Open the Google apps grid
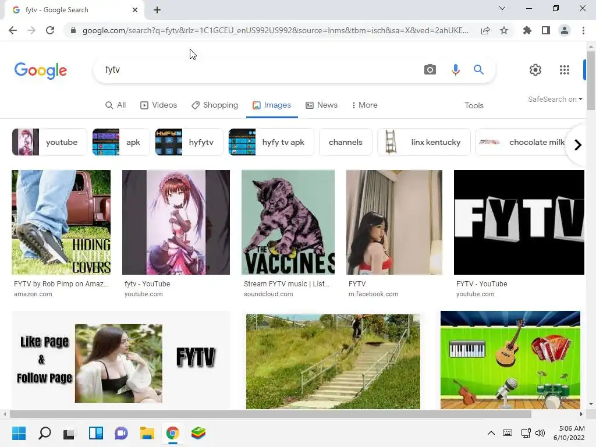596x447 pixels. pyautogui.click(x=565, y=70)
